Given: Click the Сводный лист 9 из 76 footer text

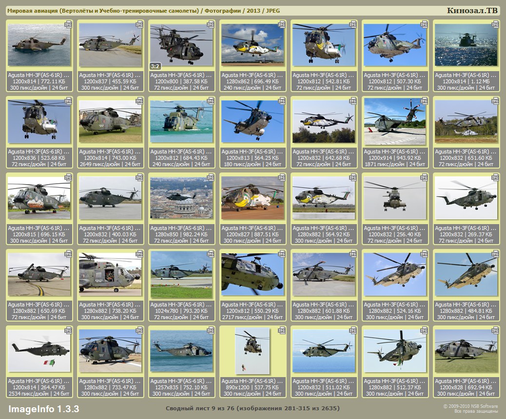Looking at the screenshot, I should (253, 408).
